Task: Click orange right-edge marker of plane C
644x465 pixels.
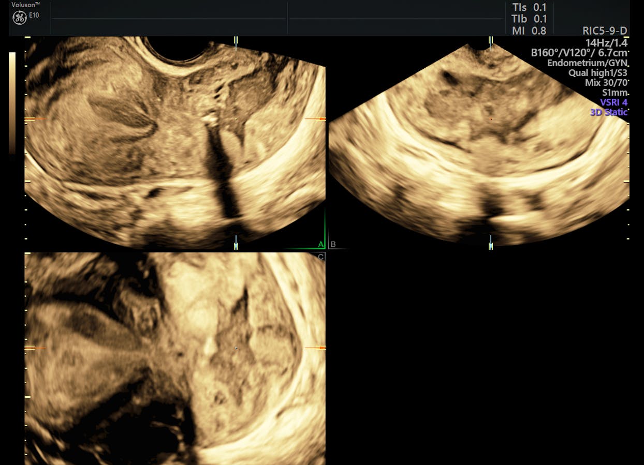Action: click(316, 348)
